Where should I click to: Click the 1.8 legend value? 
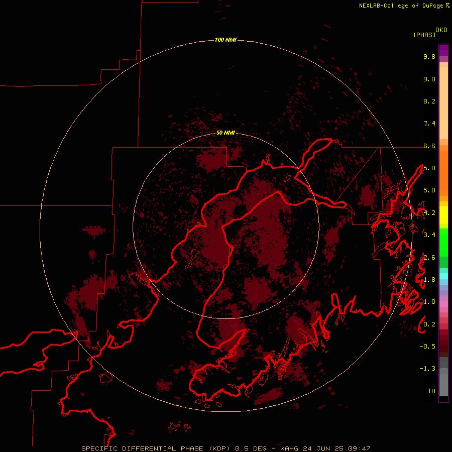pos(429,280)
